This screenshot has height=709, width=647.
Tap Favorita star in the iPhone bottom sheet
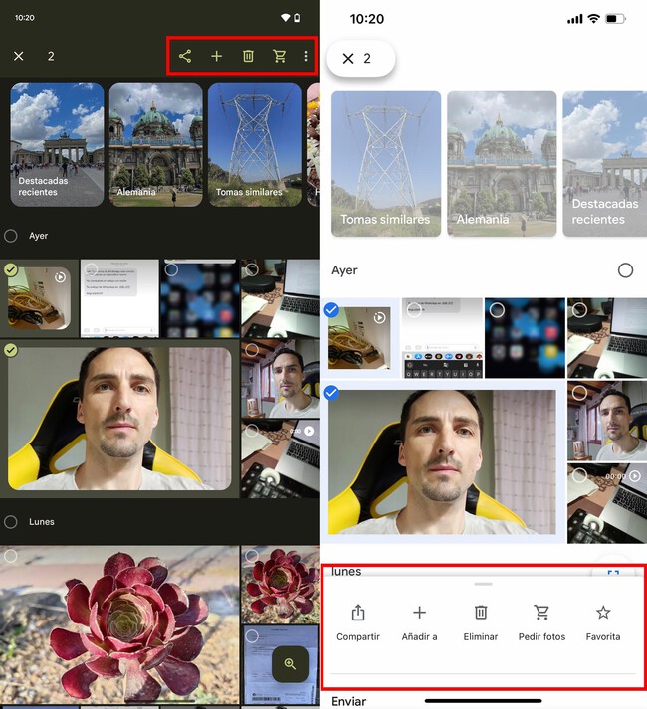pyautogui.click(x=603, y=622)
